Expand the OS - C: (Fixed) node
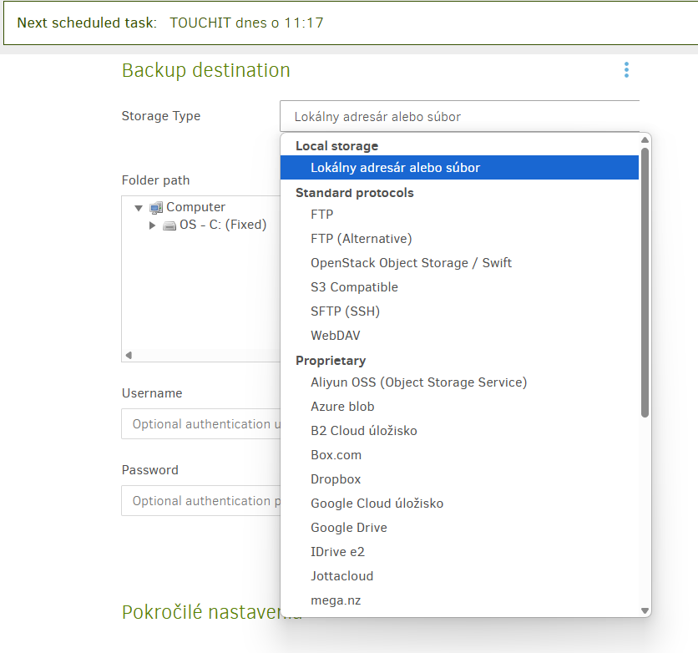The width and height of the screenshot is (698, 653). [x=152, y=225]
